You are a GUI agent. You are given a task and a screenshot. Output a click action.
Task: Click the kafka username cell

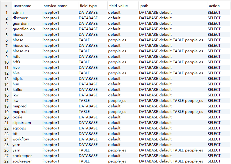(17, 90)
